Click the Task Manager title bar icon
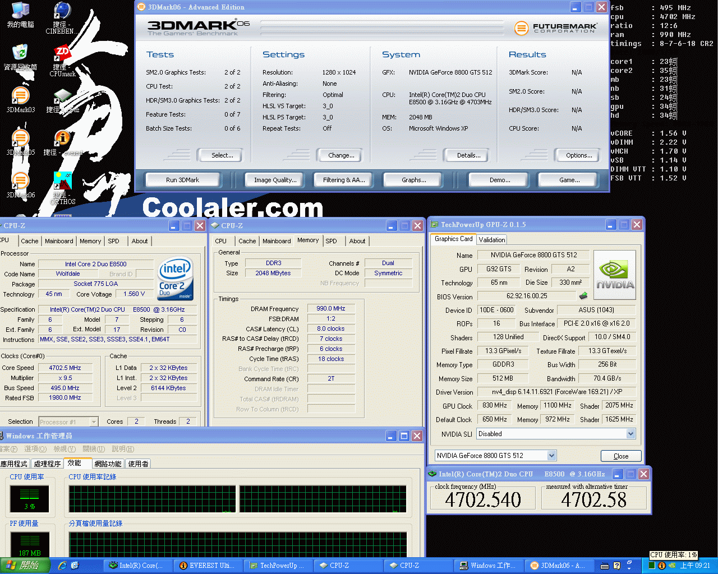This screenshot has width=718, height=574. [2, 436]
